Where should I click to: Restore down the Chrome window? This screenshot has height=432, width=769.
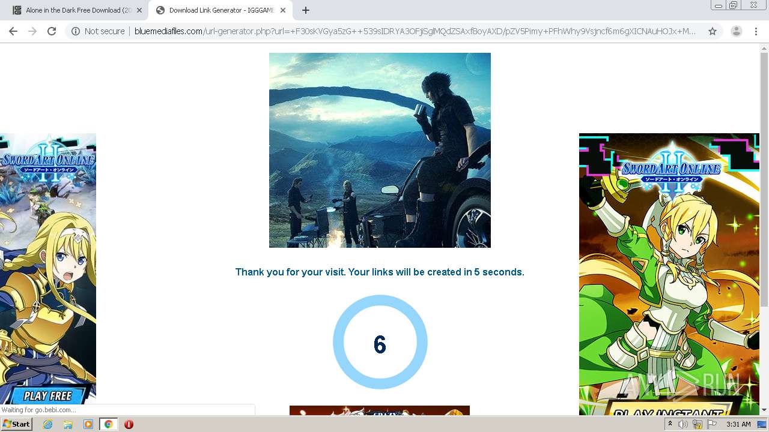tap(734, 5)
